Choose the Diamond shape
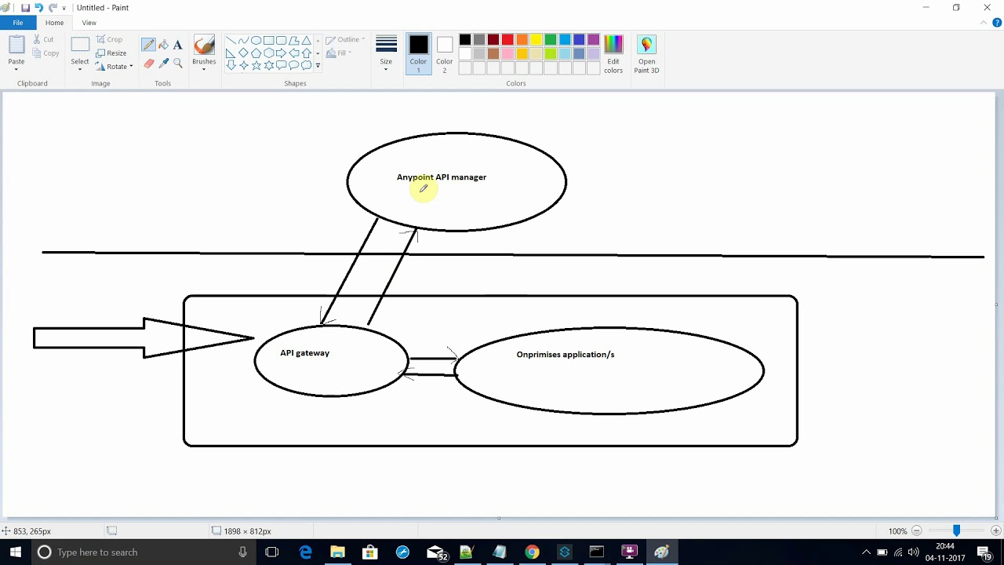 (243, 53)
